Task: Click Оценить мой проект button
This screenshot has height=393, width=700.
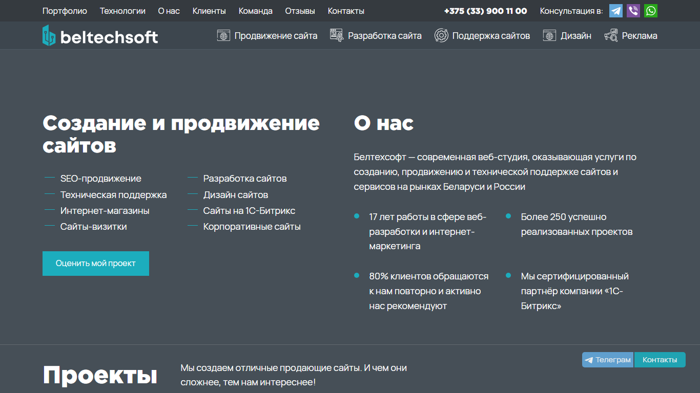Action: coord(96,264)
